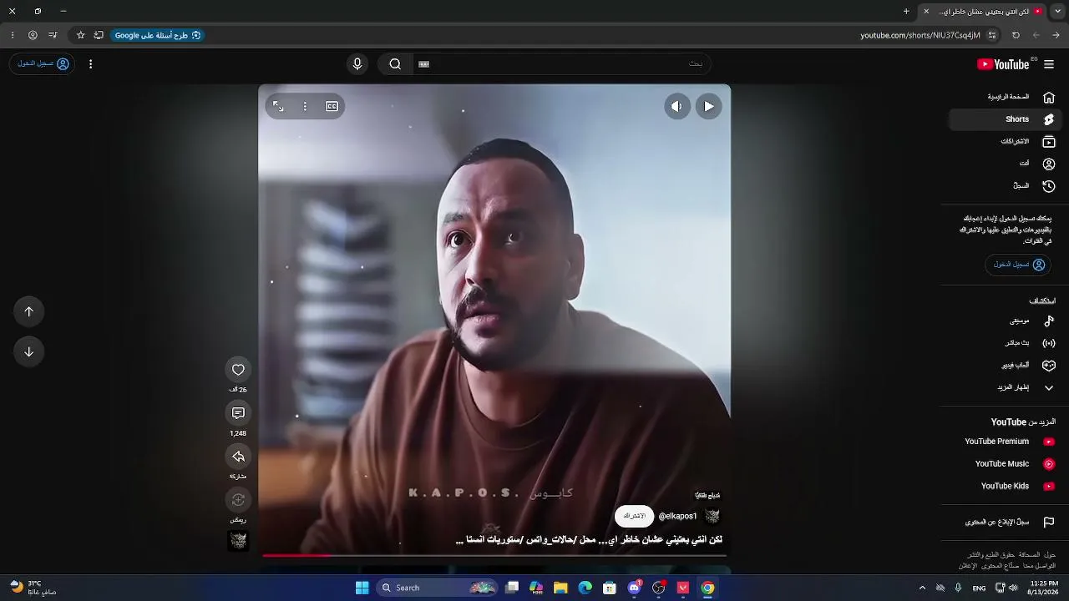Viewport: 1069px width, 601px height.
Task: Search by voice with the microphone icon
Action: coord(357,64)
